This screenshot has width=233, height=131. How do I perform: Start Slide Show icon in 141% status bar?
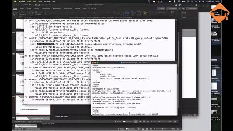point(148,122)
